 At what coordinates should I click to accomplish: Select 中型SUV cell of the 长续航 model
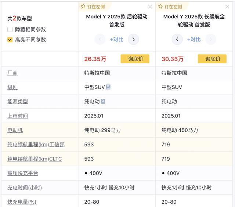(194, 87)
